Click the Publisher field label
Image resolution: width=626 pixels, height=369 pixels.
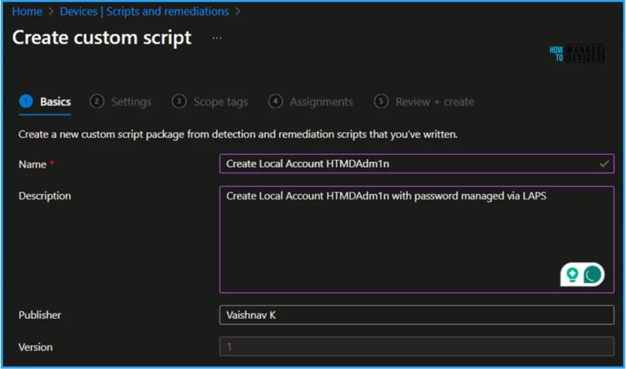40,315
